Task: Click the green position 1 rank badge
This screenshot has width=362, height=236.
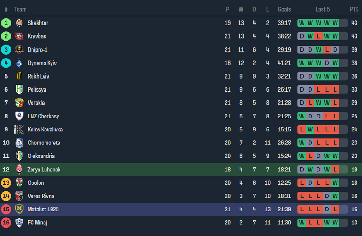Action: (6, 23)
